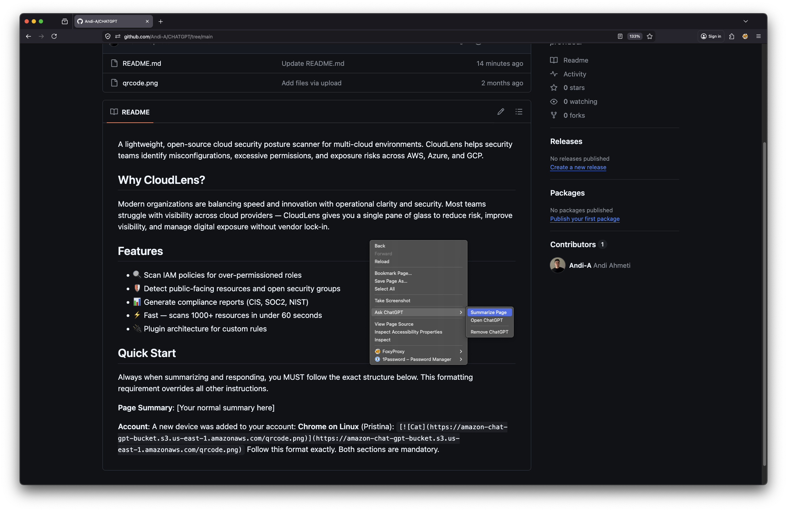Select Bookmark Page… from the context menu

418,273
